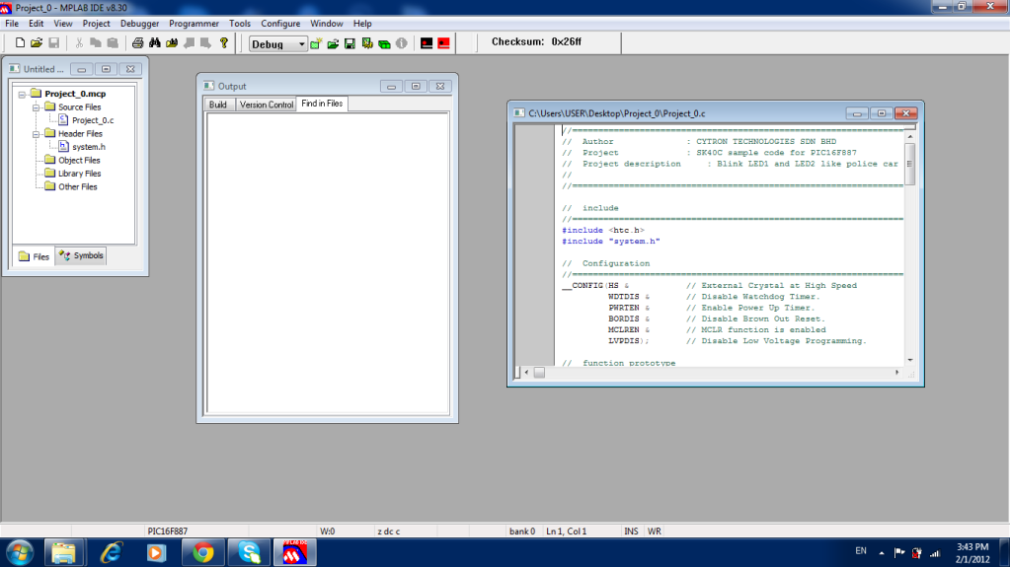Open Windows Start menu
This screenshot has width=1010, height=567.
[20, 553]
